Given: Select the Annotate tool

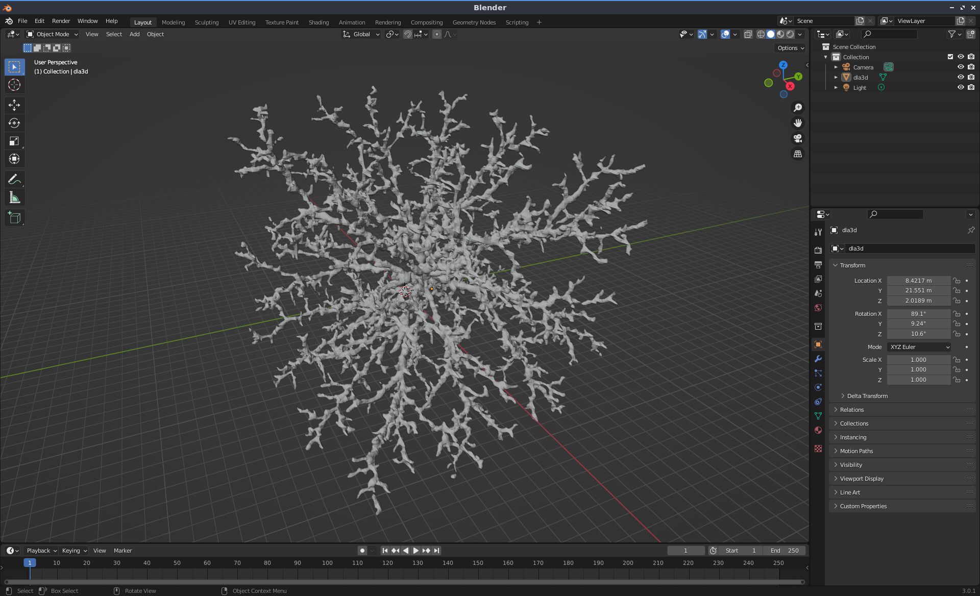Looking at the screenshot, I should (x=14, y=180).
